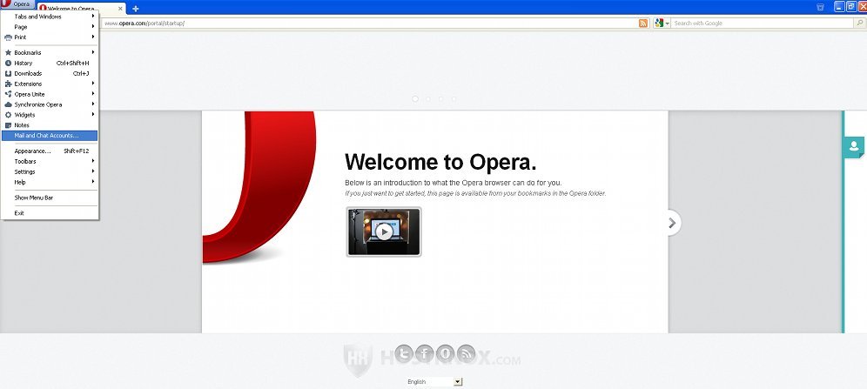Click the address bar URL field
867x389 pixels.
pos(368,23)
